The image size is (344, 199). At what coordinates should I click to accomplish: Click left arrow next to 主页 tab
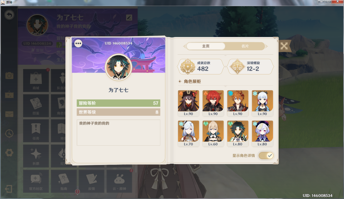click(184, 46)
